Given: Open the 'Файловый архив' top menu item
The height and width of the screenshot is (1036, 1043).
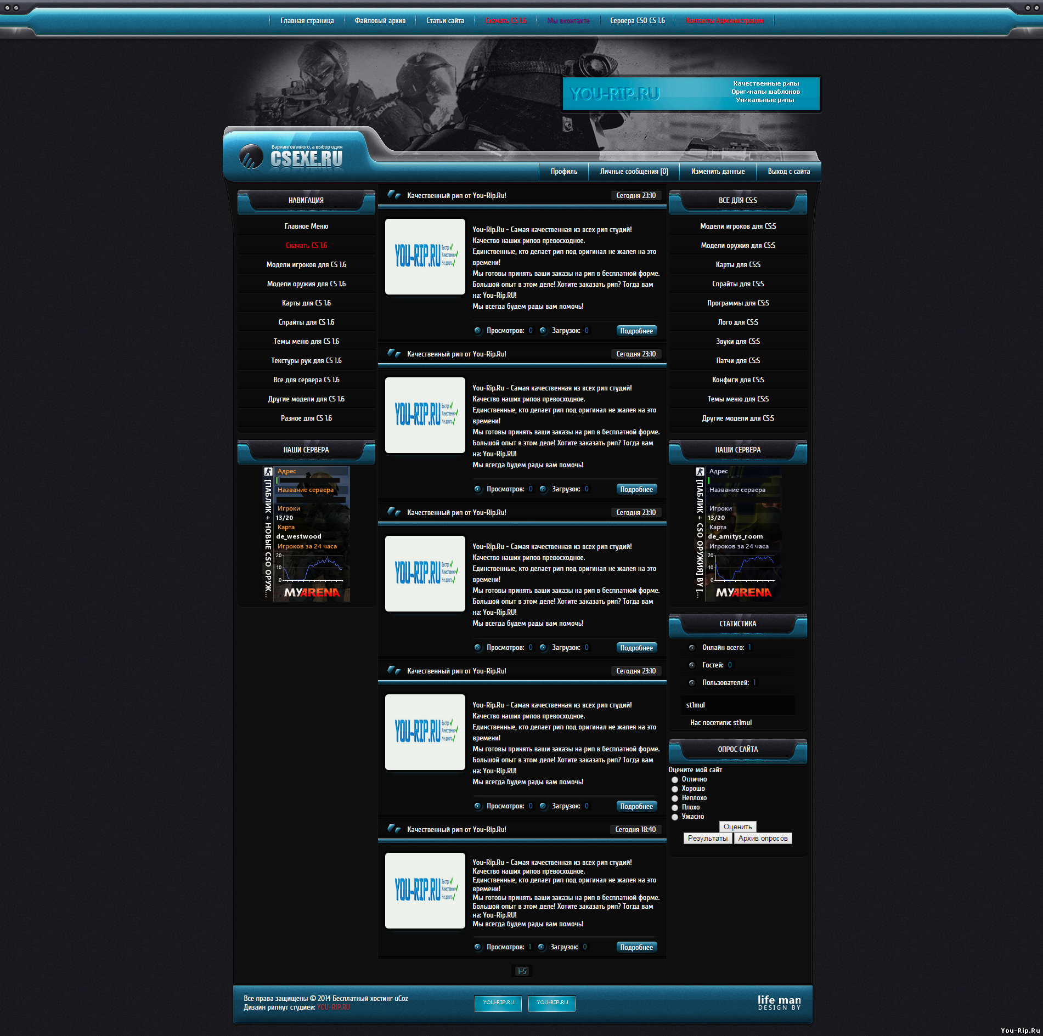Looking at the screenshot, I should pos(380,21).
